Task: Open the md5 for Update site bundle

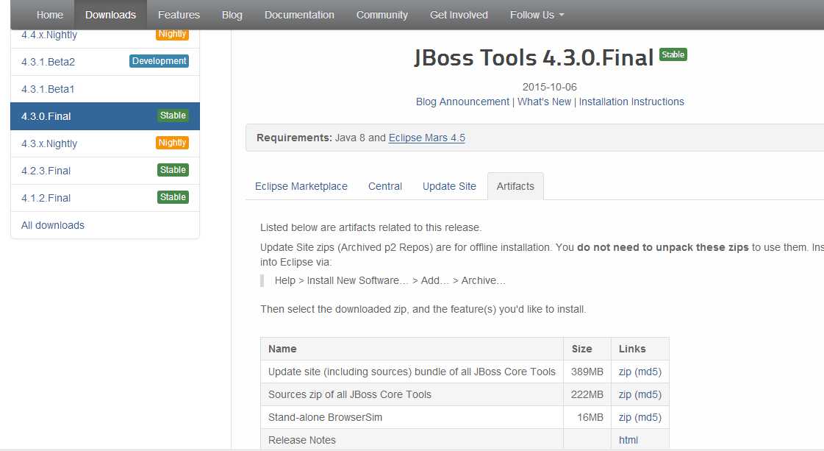Action: click(648, 372)
